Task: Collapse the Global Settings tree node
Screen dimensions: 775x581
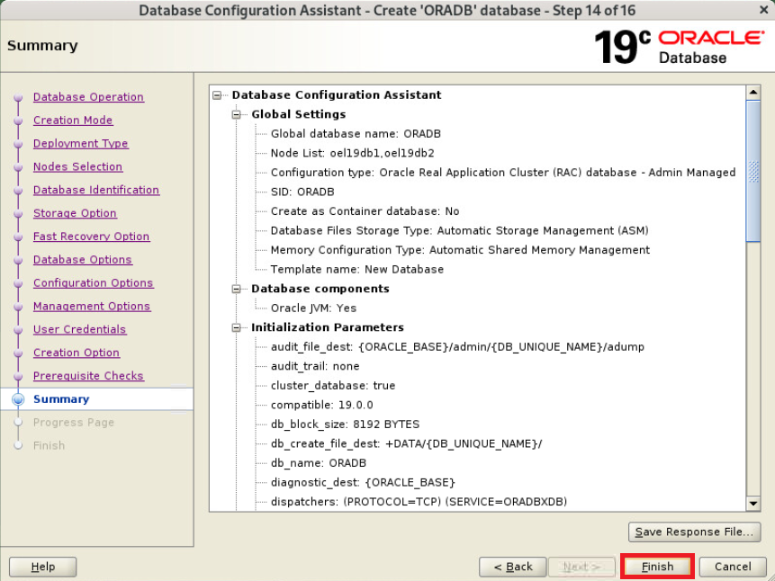Action: [x=236, y=114]
